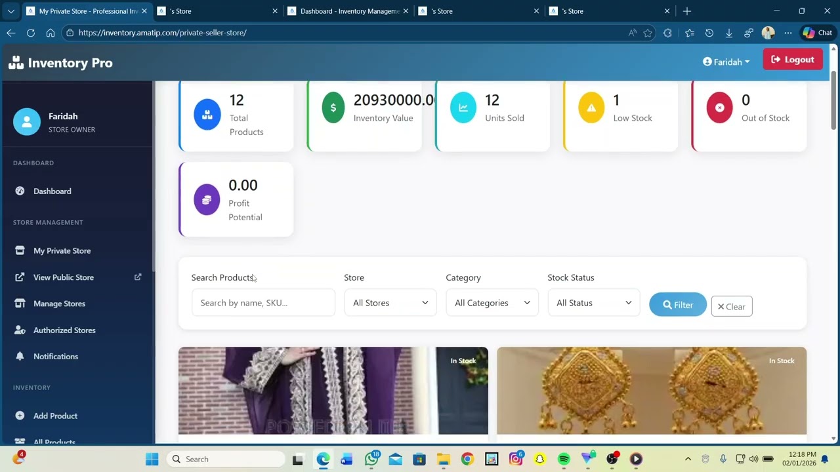Click the browser Back arrow
Screen dimensions: 840x472
tap(11, 33)
